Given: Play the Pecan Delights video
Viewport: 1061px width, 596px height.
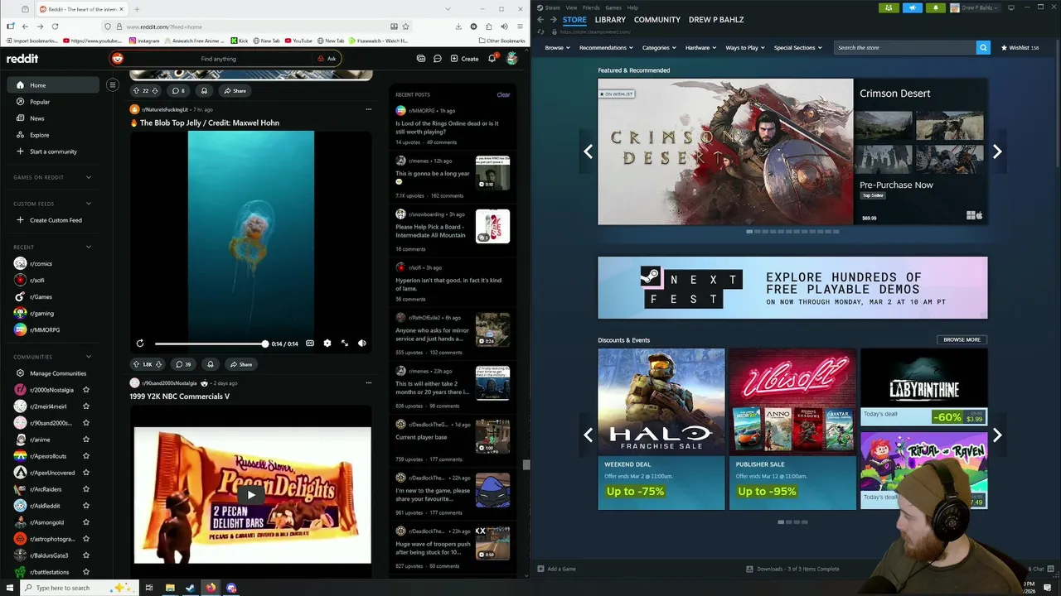Looking at the screenshot, I should (x=251, y=495).
